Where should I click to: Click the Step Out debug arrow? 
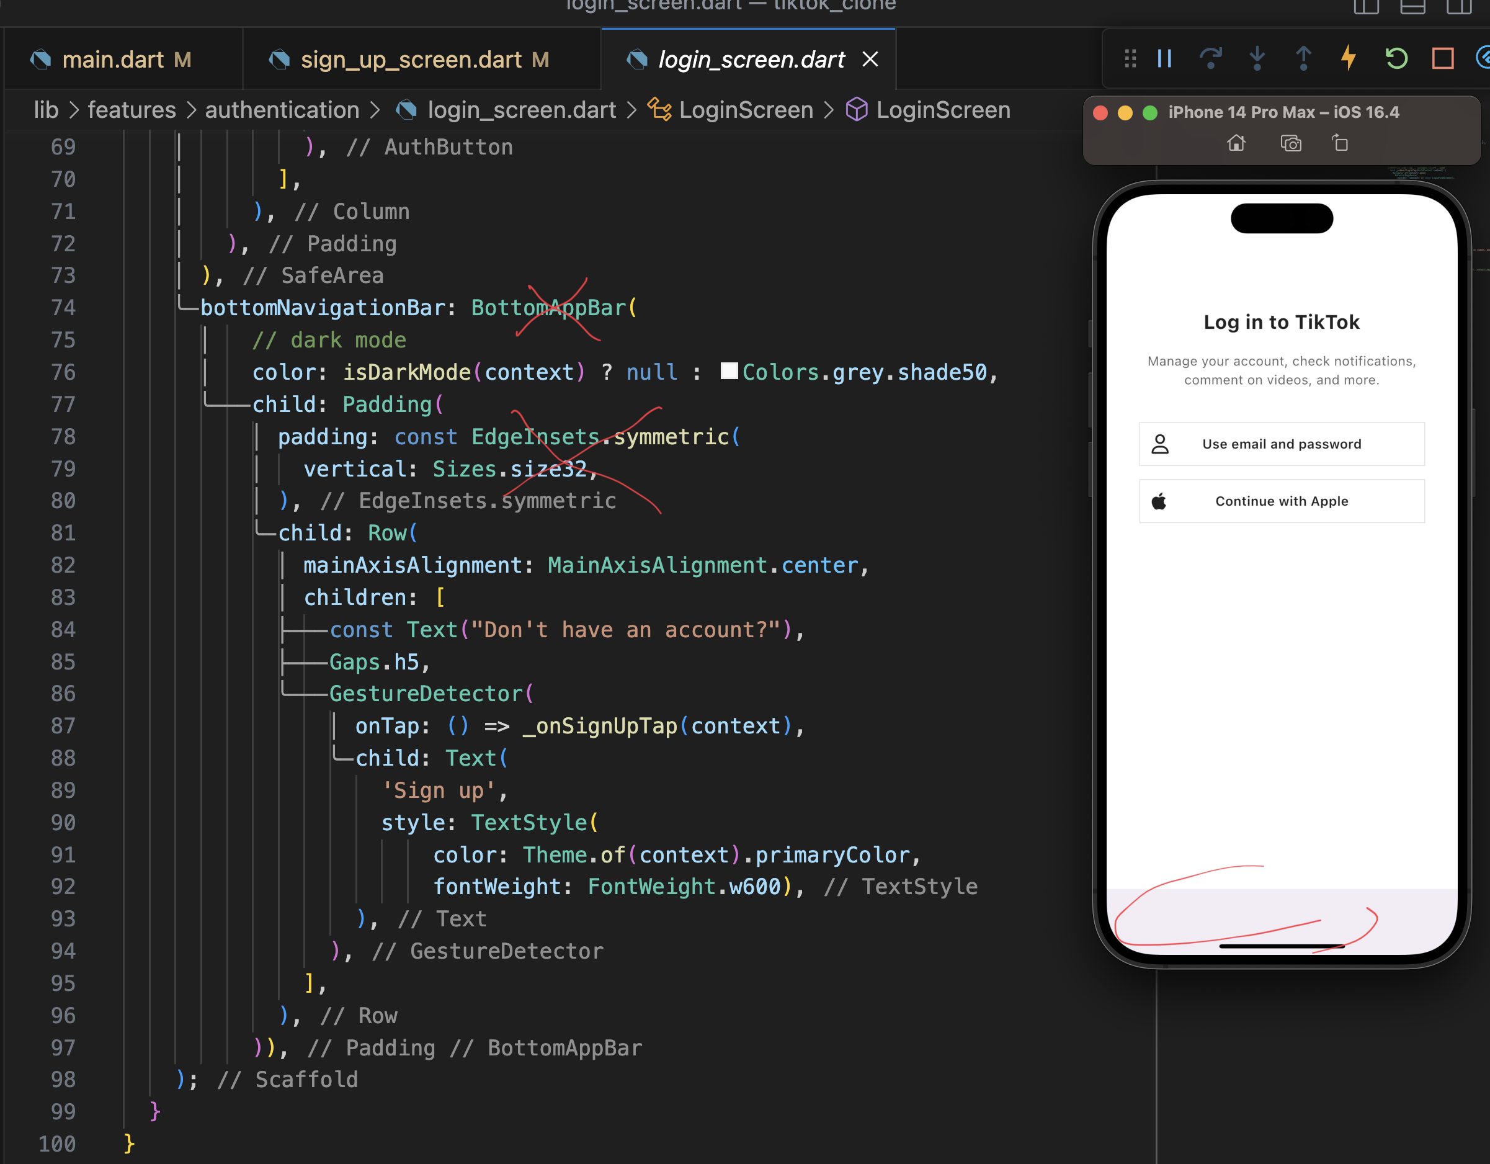pyautogui.click(x=1303, y=59)
